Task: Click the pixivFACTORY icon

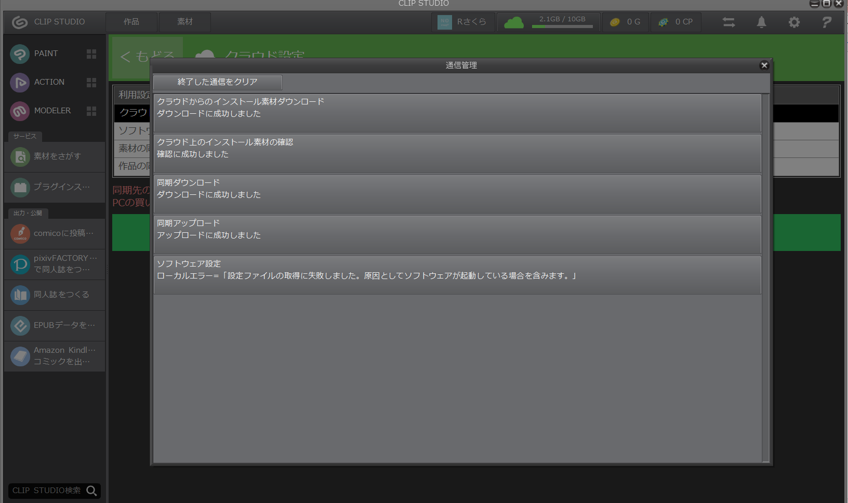Action: coord(20,264)
